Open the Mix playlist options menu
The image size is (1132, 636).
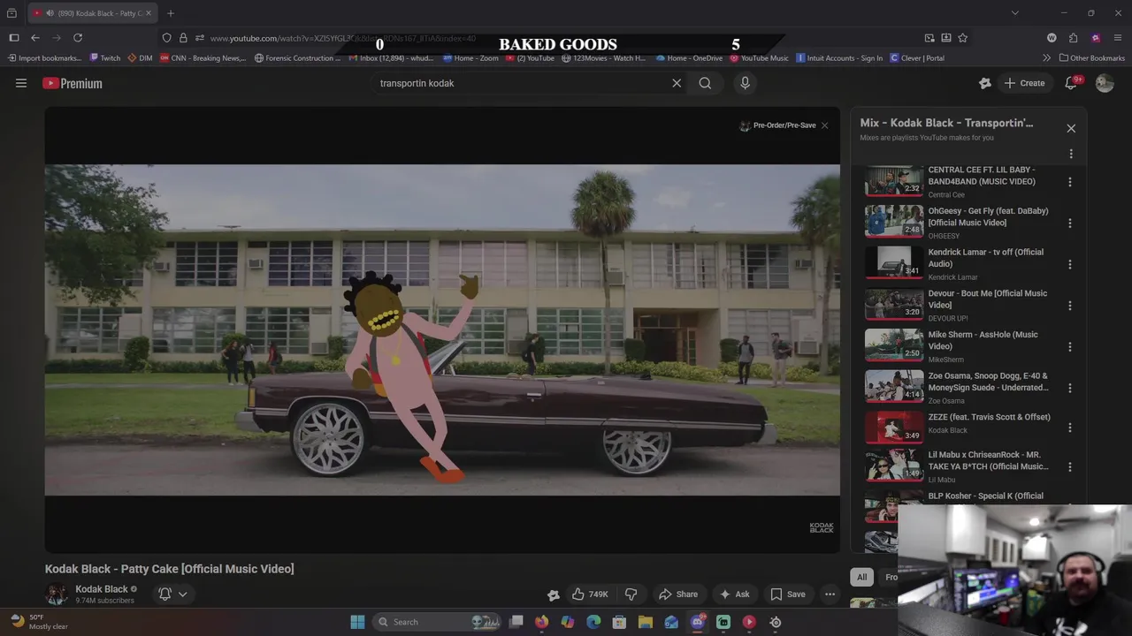pyautogui.click(x=1071, y=155)
